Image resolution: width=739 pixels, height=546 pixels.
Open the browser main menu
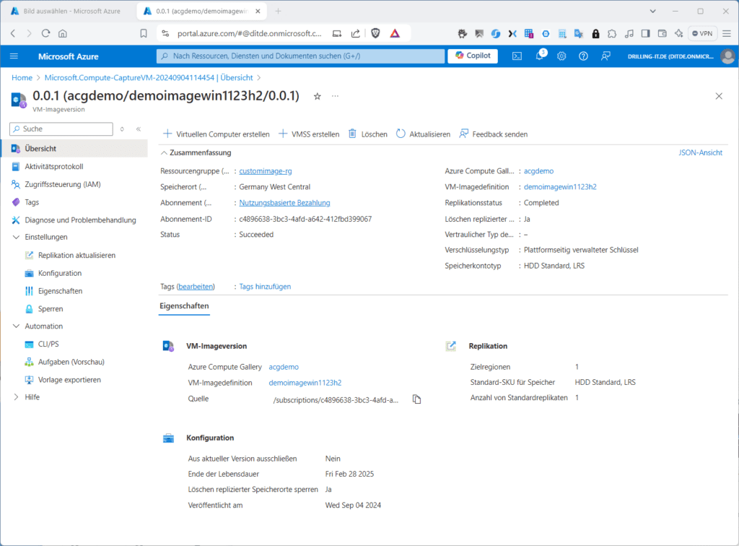727,33
